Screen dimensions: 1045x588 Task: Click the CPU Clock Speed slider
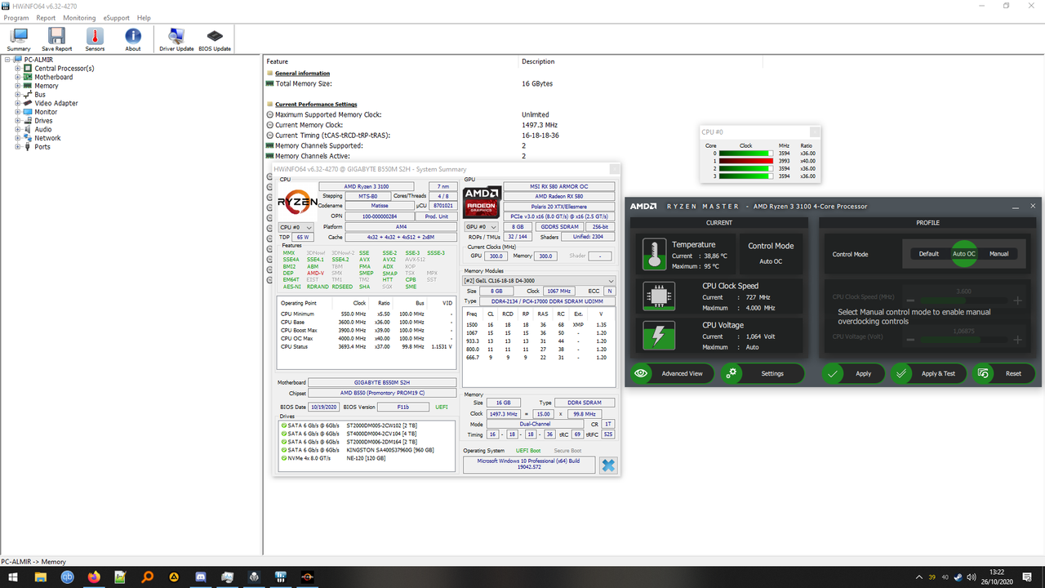(963, 301)
